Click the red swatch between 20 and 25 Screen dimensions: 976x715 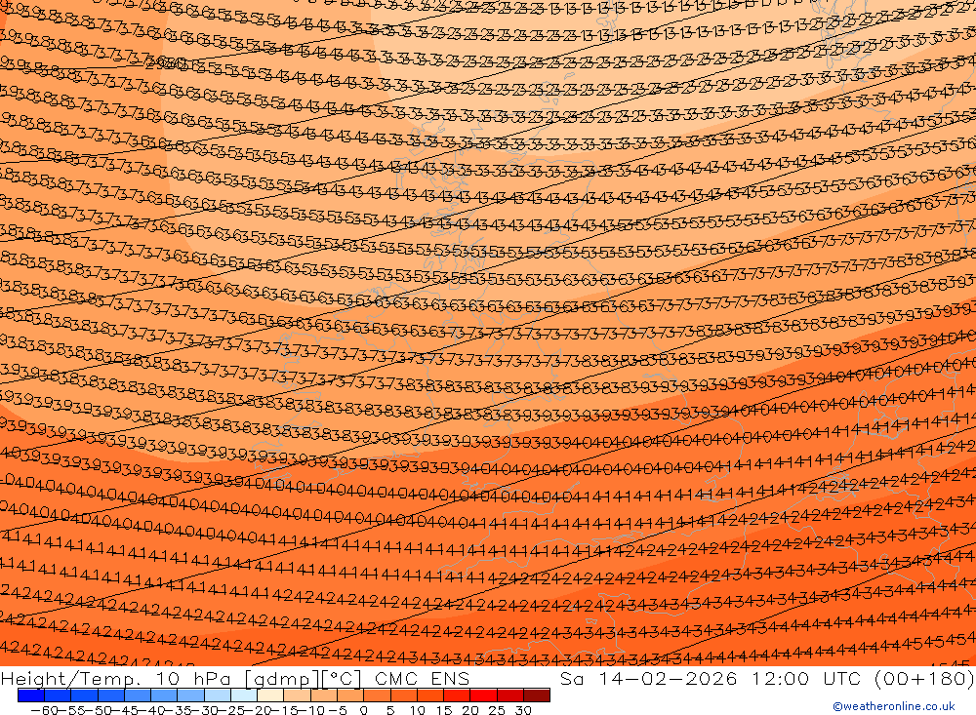(483, 695)
